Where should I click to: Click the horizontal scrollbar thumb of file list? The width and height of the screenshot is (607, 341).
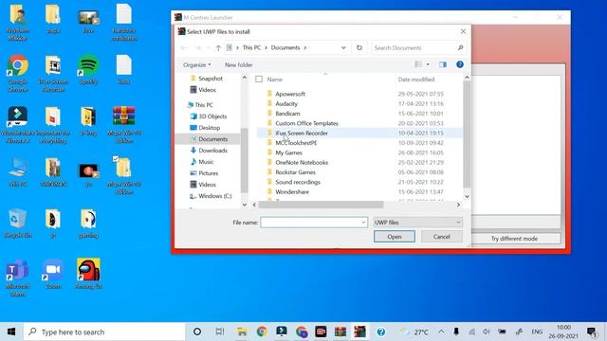coord(321,205)
